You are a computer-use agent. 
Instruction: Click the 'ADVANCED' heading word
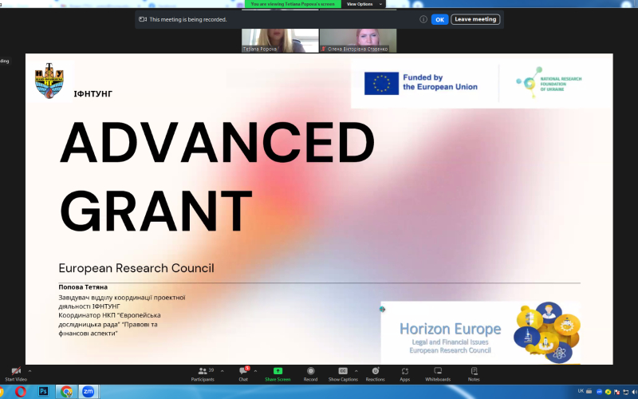217,142
